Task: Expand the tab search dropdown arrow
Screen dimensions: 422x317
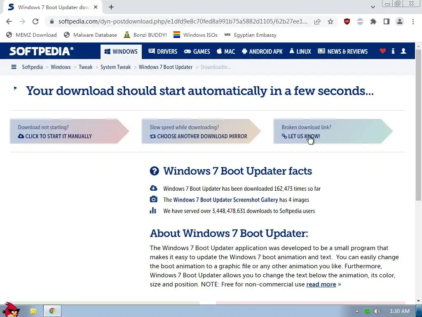Action: (373, 7)
